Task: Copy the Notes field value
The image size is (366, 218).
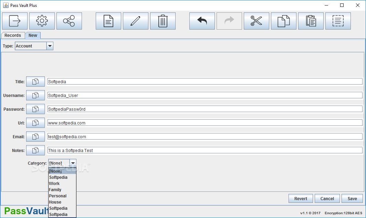Action: [35, 150]
